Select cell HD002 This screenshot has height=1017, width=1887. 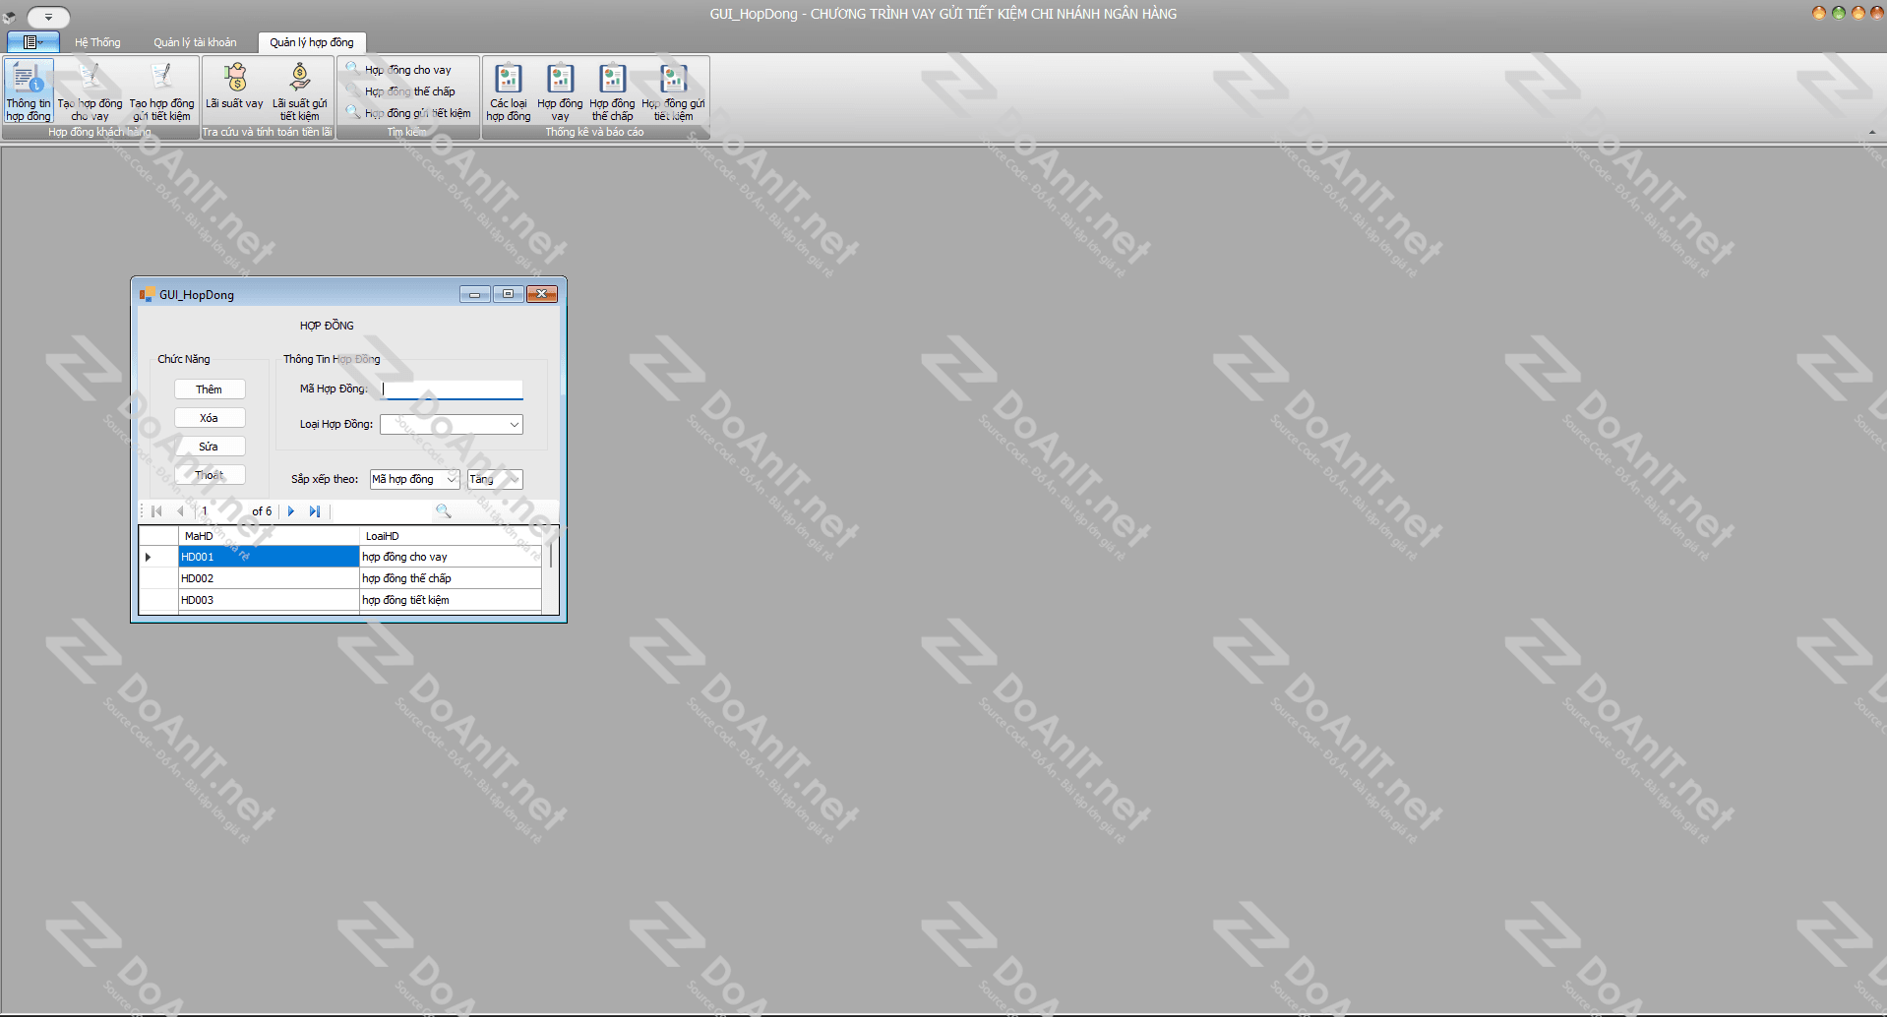click(x=269, y=578)
